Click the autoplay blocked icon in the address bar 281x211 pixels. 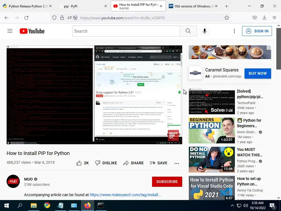[x=75, y=18]
